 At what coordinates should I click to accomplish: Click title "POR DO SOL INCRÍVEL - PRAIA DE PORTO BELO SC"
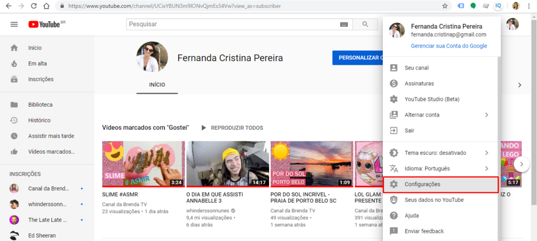[x=304, y=198]
